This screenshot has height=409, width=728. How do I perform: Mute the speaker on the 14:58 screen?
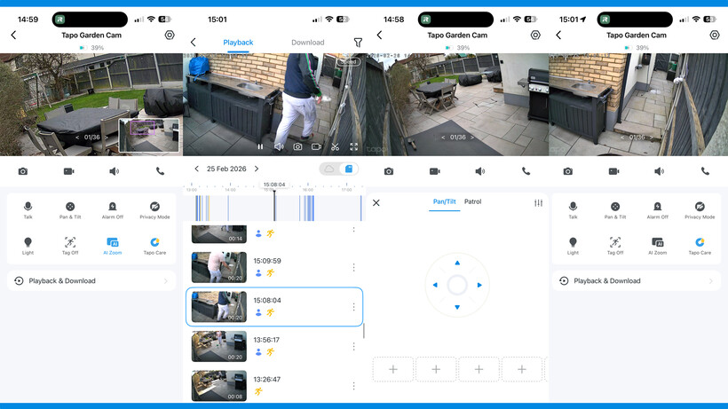point(480,171)
